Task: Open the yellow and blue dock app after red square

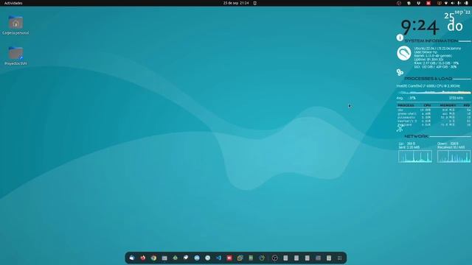Action: point(240,258)
